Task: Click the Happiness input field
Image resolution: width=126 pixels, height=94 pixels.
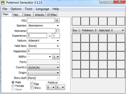Action: [43, 51]
